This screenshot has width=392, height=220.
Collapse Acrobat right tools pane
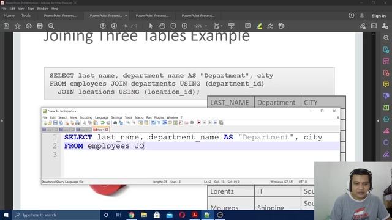point(378,121)
